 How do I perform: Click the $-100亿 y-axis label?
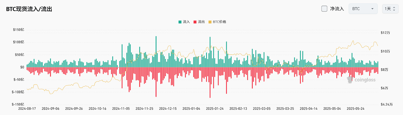(x=18, y=92)
